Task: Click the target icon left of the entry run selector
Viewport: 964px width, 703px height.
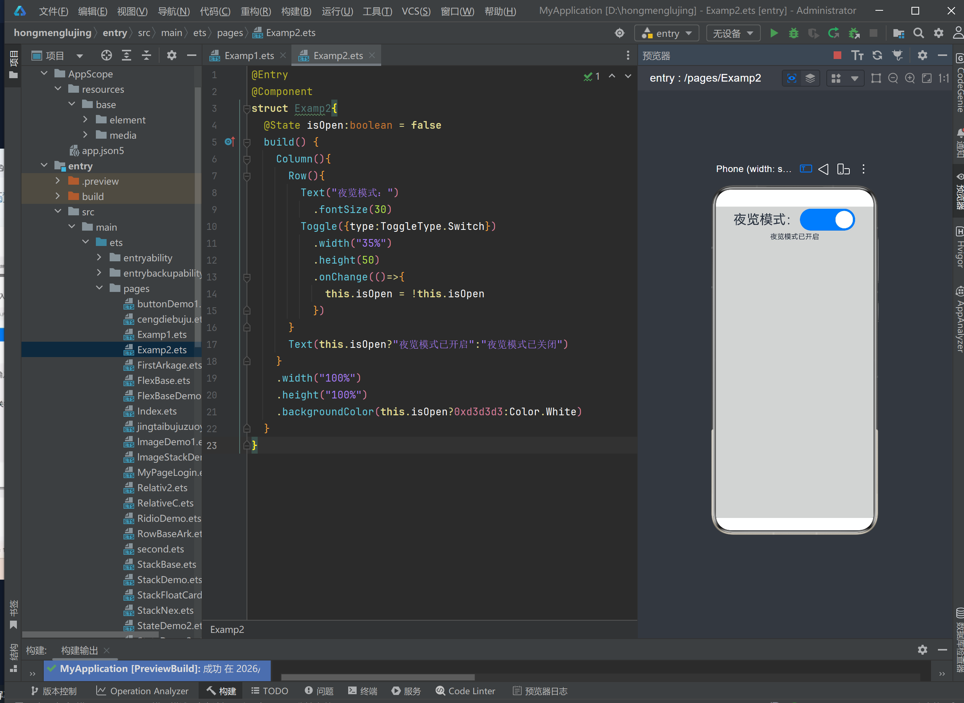Action: pos(620,33)
